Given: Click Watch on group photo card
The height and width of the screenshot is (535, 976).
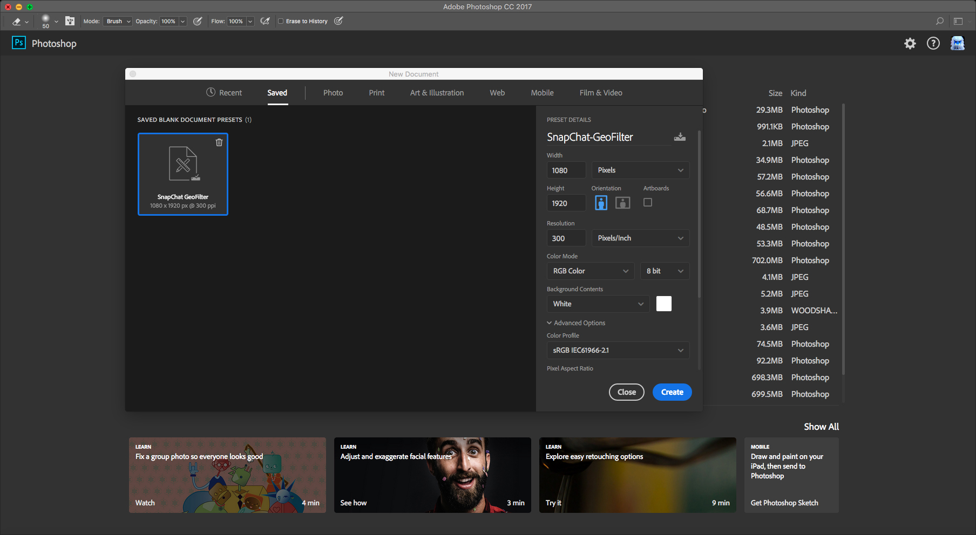Looking at the screenshot, I should (145, 503).
